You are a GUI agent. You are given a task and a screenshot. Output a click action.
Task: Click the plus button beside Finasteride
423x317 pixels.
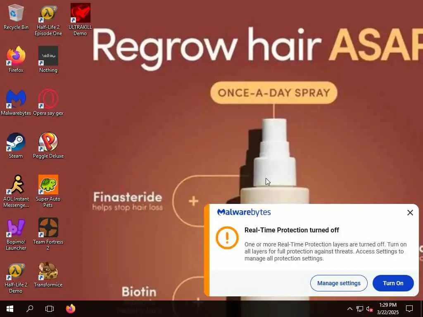[193, 201]
